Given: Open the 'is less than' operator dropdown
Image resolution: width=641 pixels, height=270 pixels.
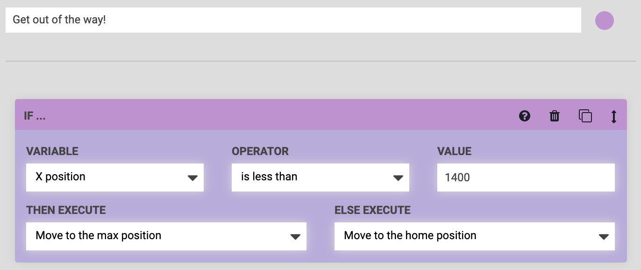Looking at the screenshot, I should coord(320,177).
